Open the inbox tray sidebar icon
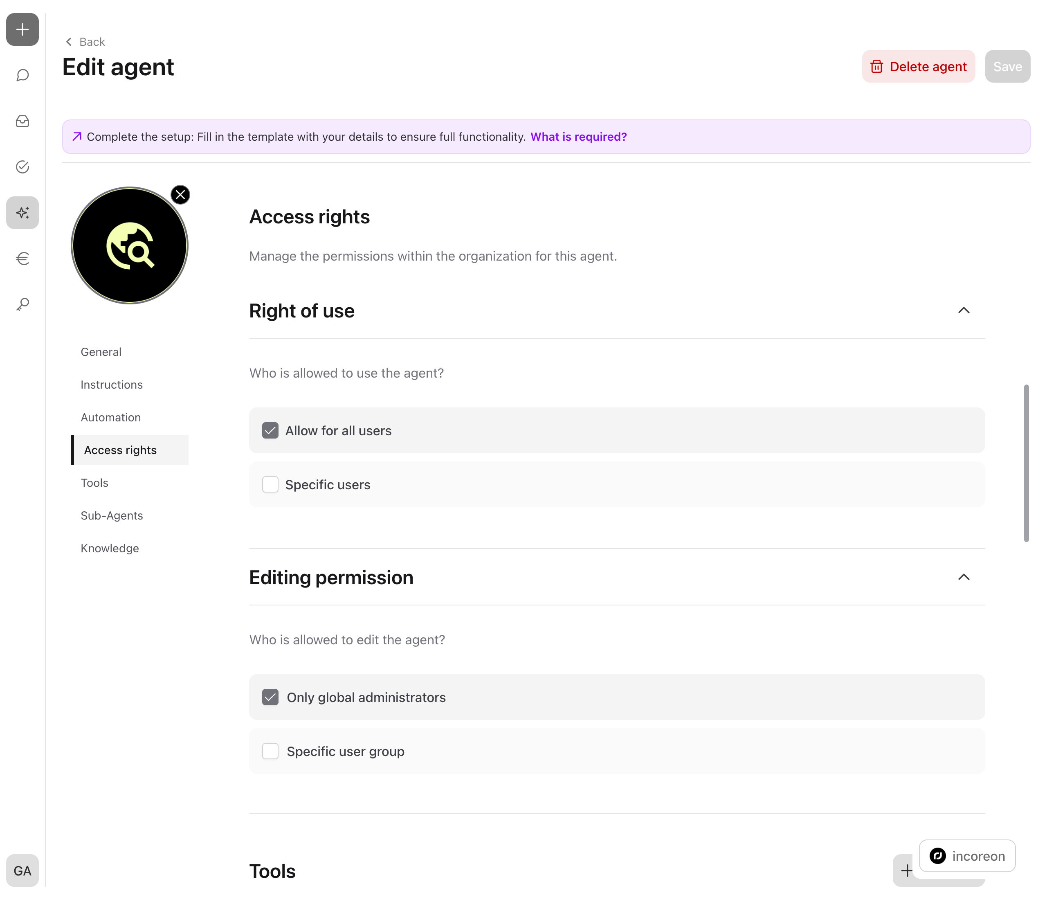The width and height of the screenshot is (1047, 900). point(22,121)
